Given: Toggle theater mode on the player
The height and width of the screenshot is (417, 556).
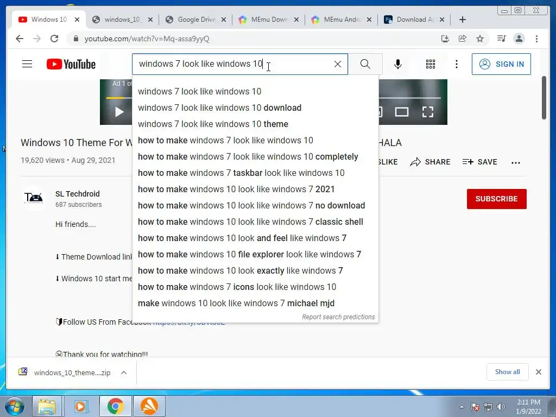Looking at the screenshot, I should coord(402,112).
